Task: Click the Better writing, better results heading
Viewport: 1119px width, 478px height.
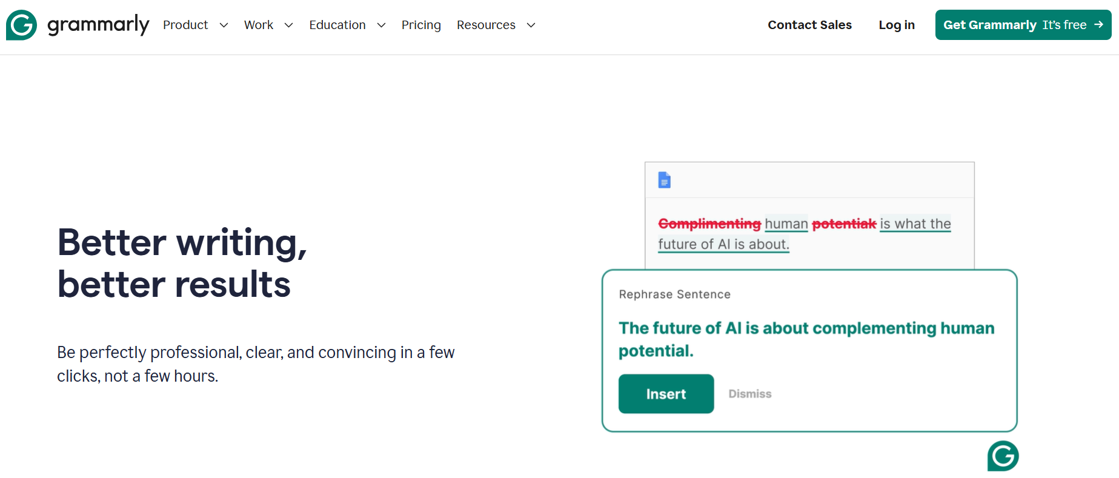Action: pyautogui.click(x=182, y=263)
